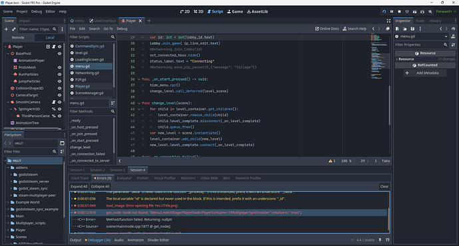This screenshot has width=459, height=246.
Task: Fold the change_level function at line 40
Action: point(139,103)
